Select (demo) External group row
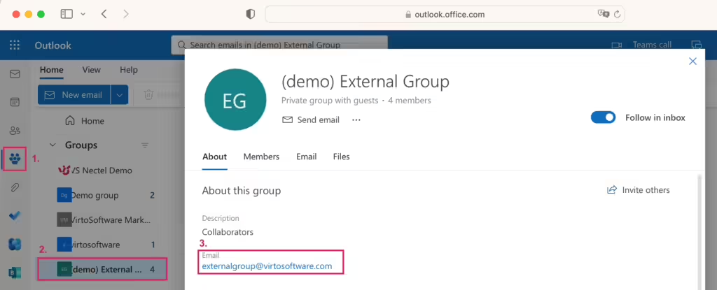 tap(102, 270)
